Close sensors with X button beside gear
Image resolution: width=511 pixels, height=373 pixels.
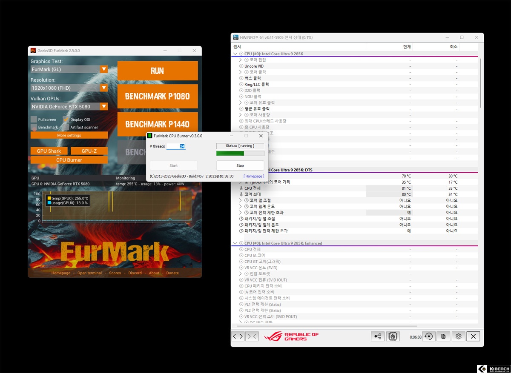click(473, 336)
